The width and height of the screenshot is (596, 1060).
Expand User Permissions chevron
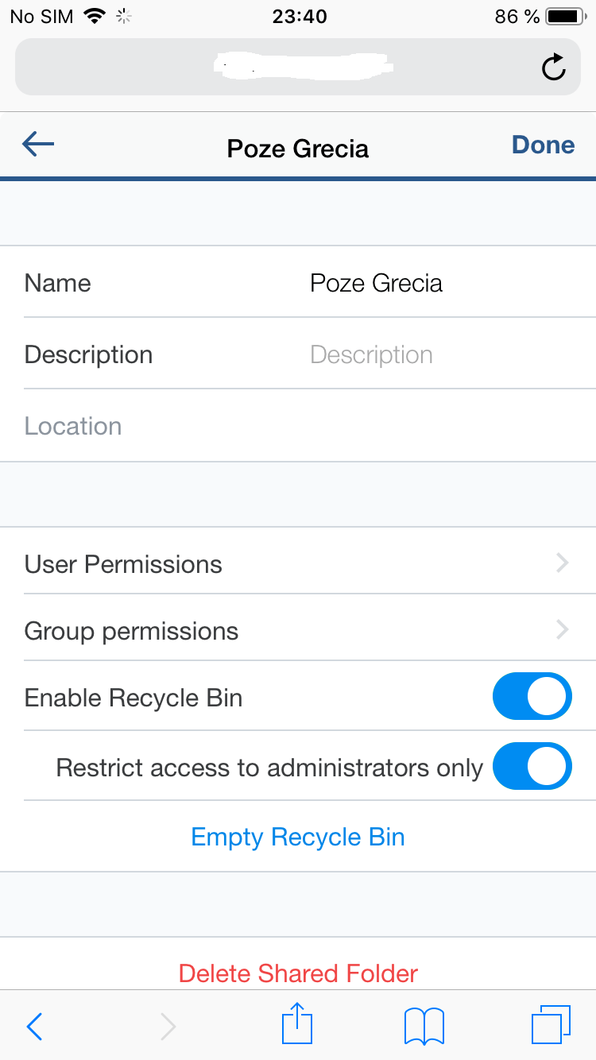click(x=563, y=563)
